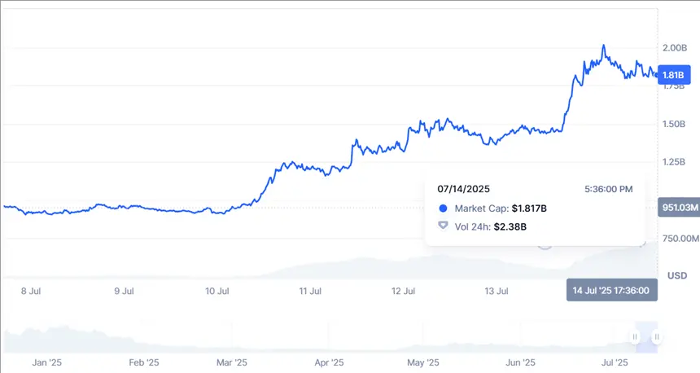Viewport: 700px width, 373px height.
Task: Click the left range handle in the navigator
Action: [x=636, y=336]
